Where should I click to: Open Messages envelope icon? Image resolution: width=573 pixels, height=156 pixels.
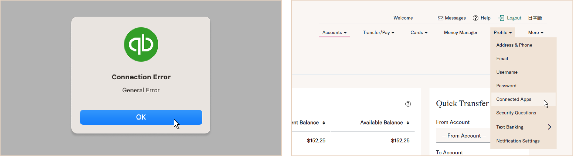pyautogui.click(x=440, y=18)
